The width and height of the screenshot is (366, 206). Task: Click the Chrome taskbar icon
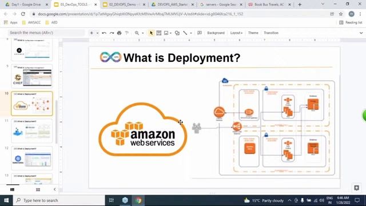[x=138, y=200]
